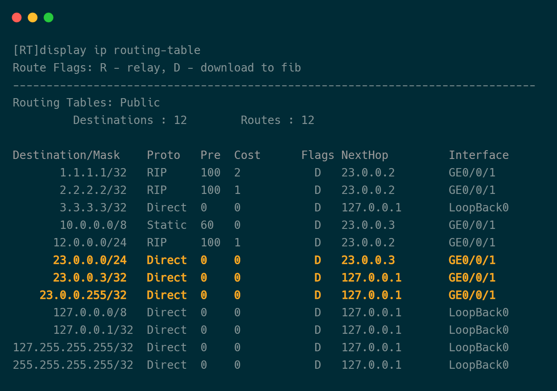
Task: Click the "Routing Tables: Public" text
Action: pyautogui.click(x=86, y=103)
